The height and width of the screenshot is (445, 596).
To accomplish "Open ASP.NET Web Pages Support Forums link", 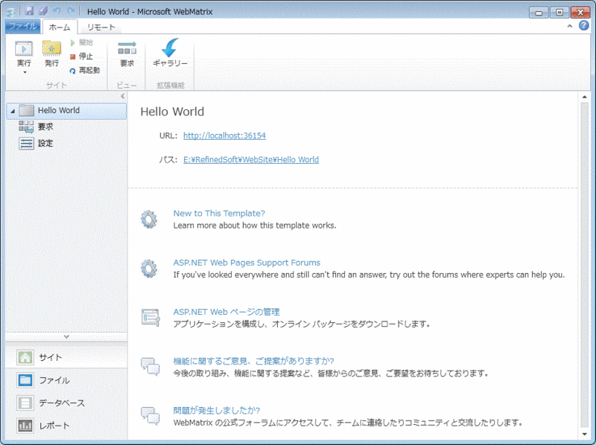I will [247, 263].
